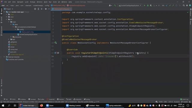Select Scratches and Consoles node

(16, 59)
